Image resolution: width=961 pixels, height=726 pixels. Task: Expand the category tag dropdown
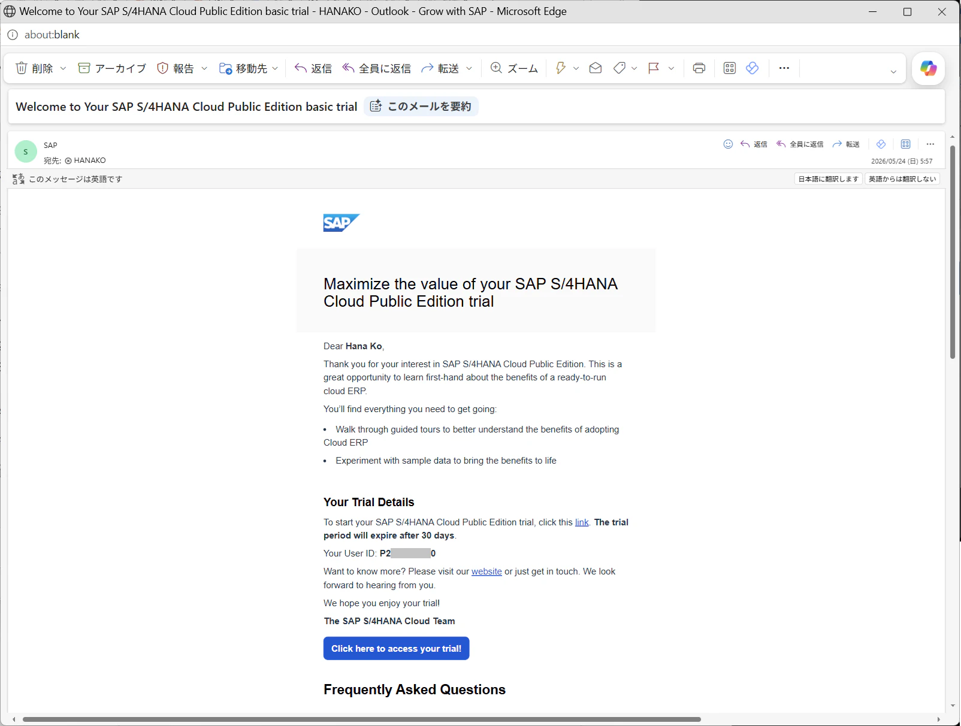(634, 68)
